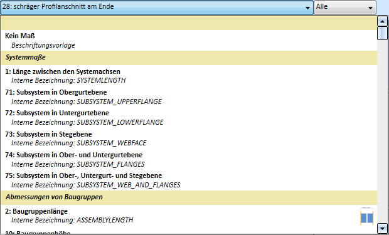Click the 'Abmessungen von Baugruppen' group header

(x=189, y=197)
